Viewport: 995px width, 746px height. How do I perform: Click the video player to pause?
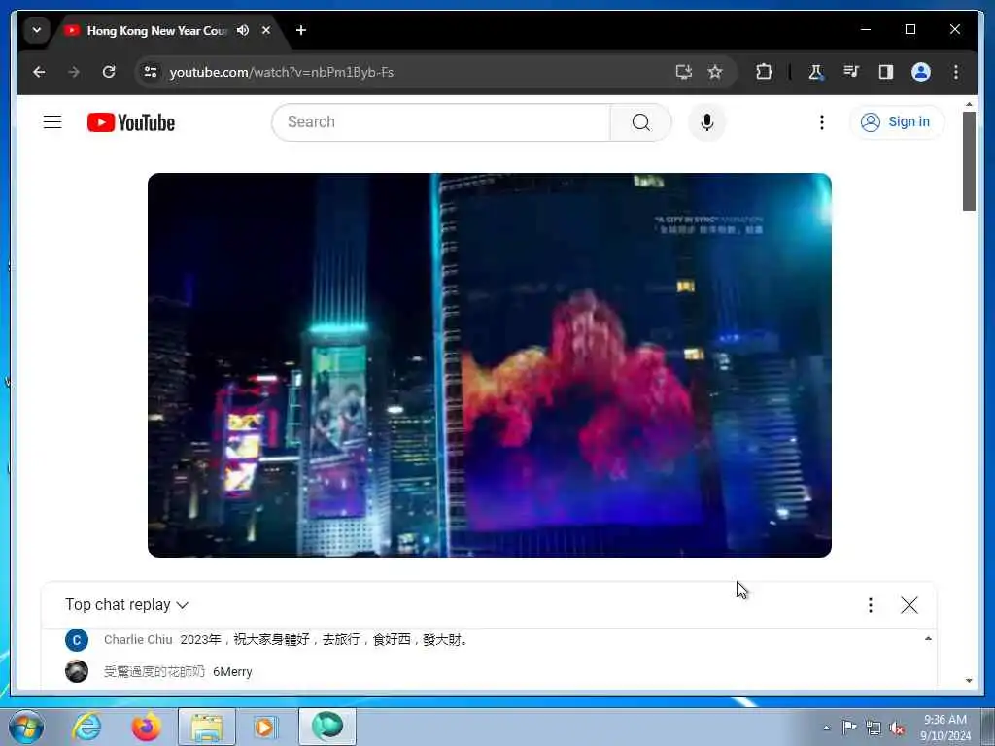point(490,365)
